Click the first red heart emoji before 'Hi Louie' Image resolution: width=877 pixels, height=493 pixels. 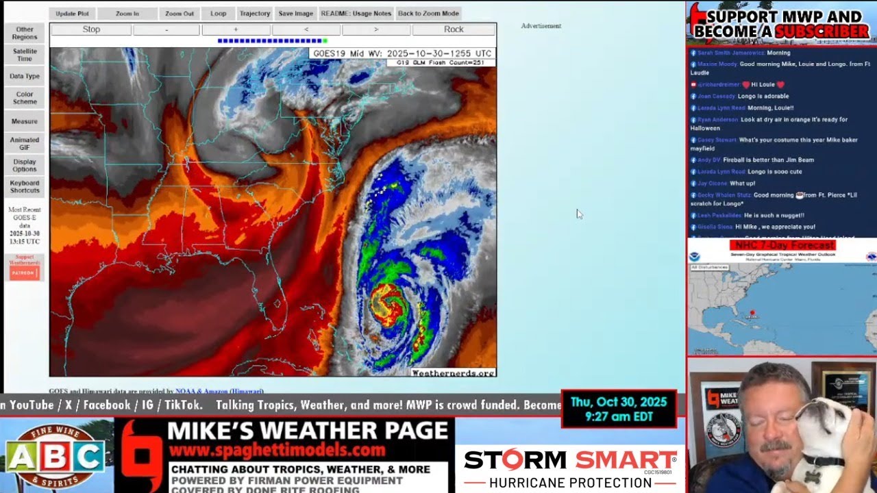(746, 85)
